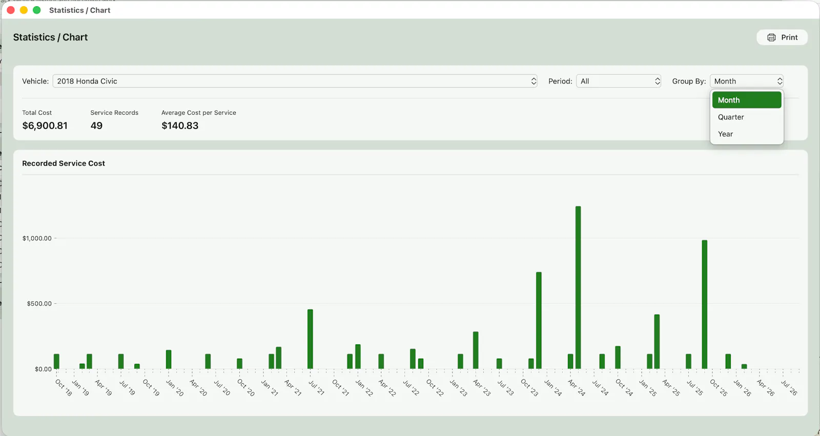Viewport: 820px width, 436px height.
Task: Click the Oct '25 axis label
Action: click(x=719, y=387)
